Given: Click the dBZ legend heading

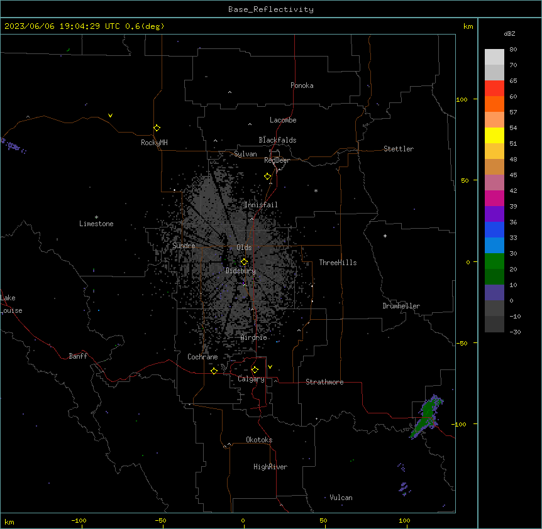Looking at the screenshot, I should click(x=509, y=34).
